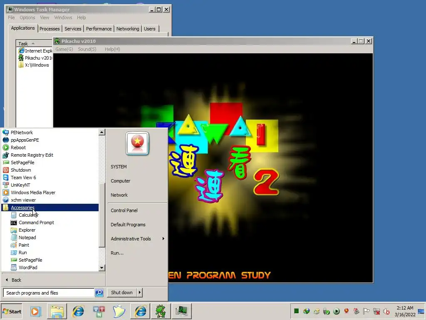Switch to Task Manager via taskbar icon
Image resolution: width=426 pixels, height=320 pixels.
[x=181, y=311]
